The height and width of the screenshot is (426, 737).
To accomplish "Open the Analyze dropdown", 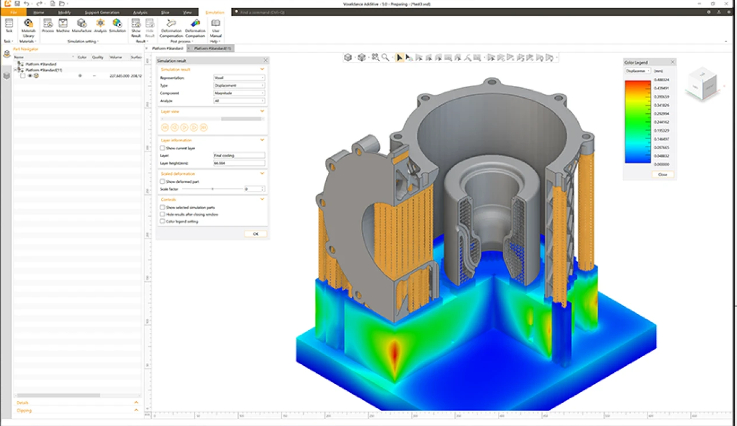I will pos(239,101).
